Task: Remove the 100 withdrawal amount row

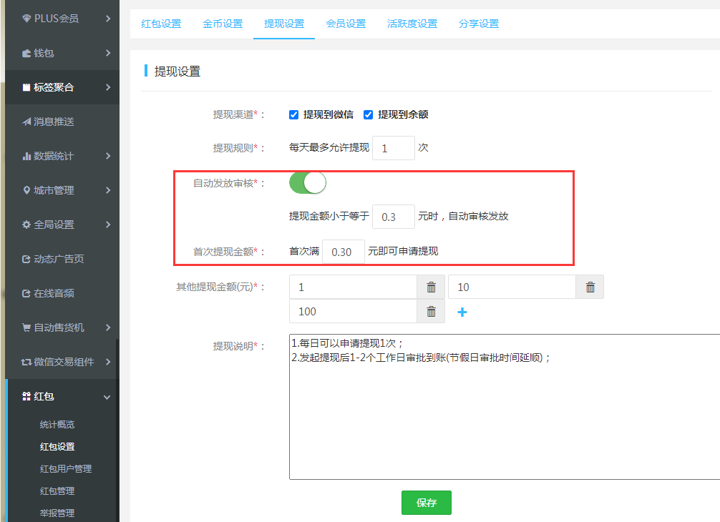Action: pos(431,311)
